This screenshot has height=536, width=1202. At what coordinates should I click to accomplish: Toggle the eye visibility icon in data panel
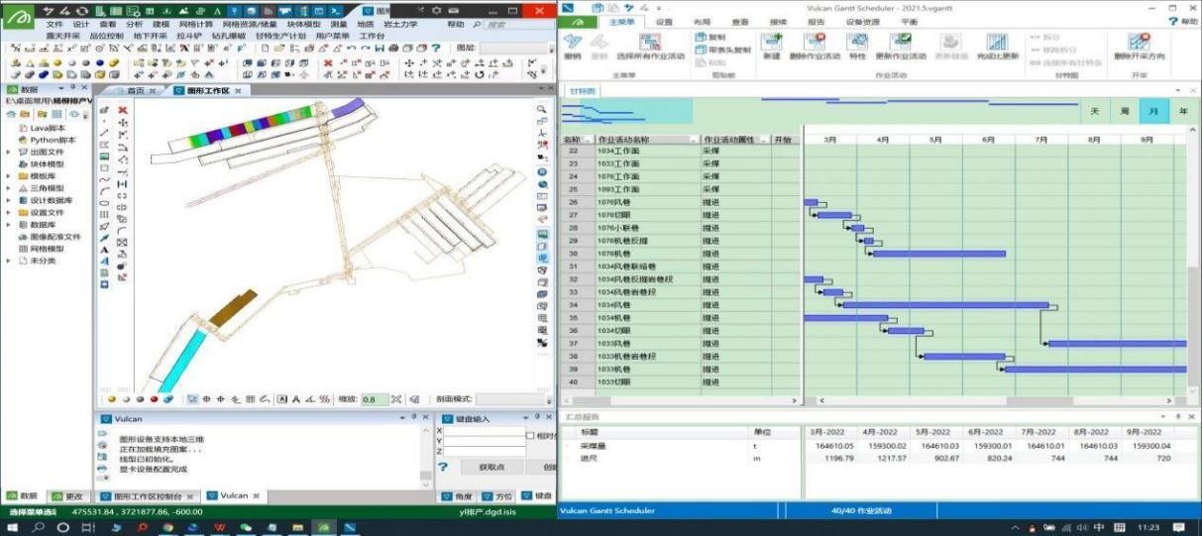(x=73, y=114)
